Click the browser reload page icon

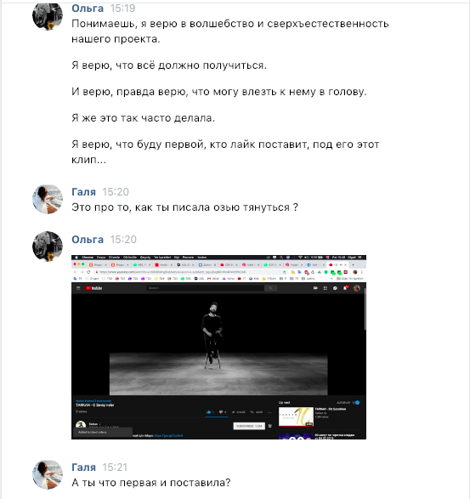[x=88, y=272]
